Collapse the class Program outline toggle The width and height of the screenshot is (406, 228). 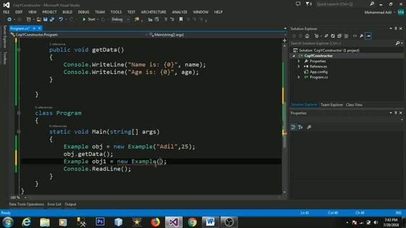point(18,113)
